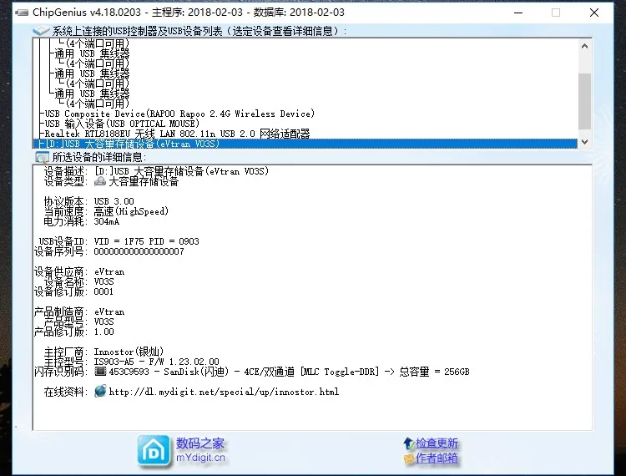Screen dimensions: 626x476
Task: Click the serial number 000000000000000007
Action: pos(139,251)
